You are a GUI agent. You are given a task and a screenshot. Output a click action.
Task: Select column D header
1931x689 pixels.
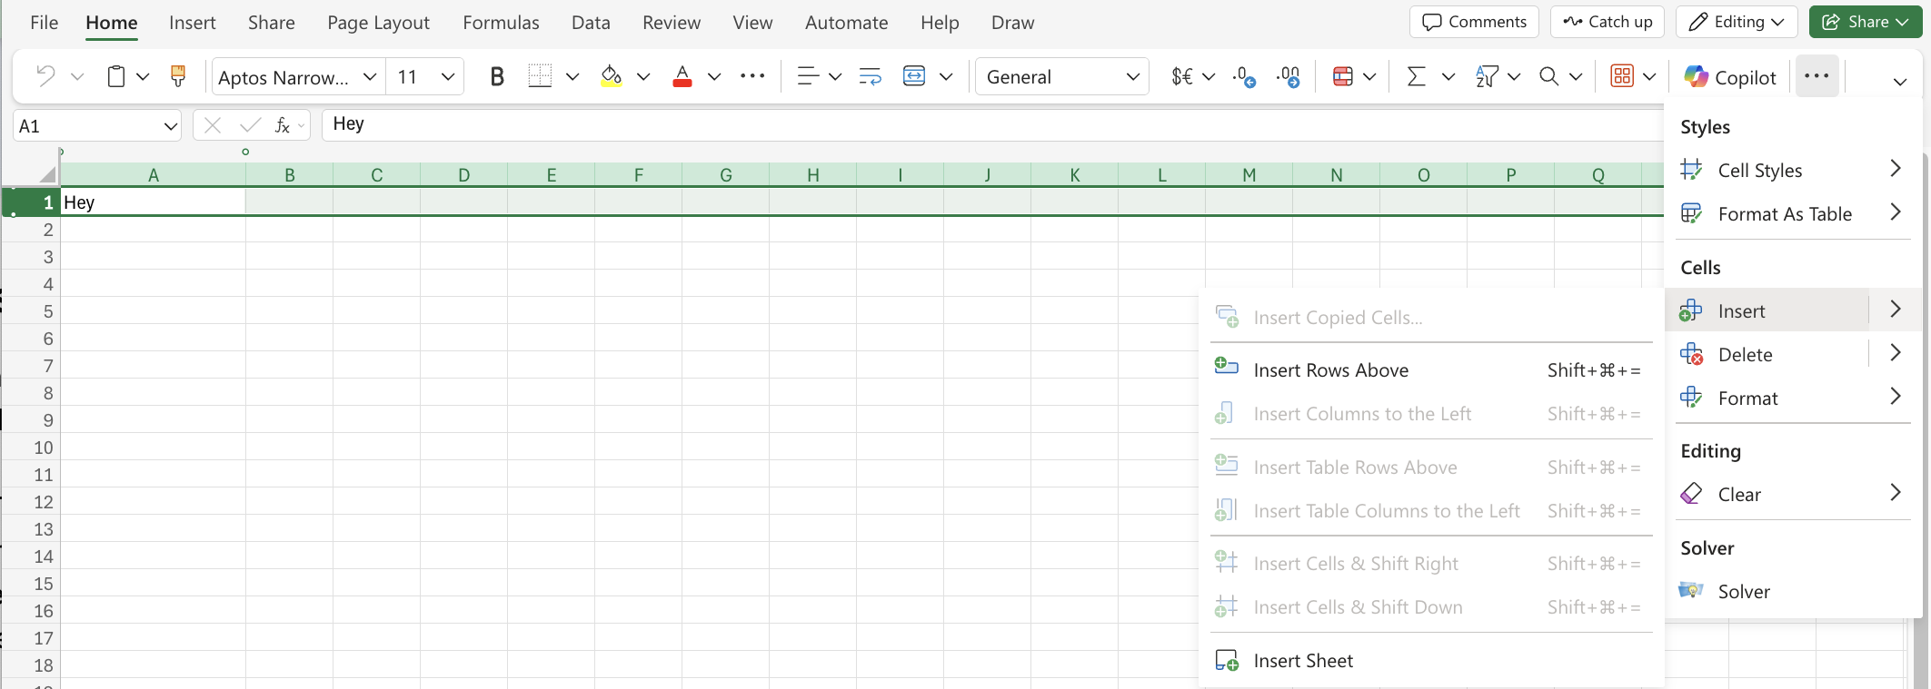tap(463, 175)
